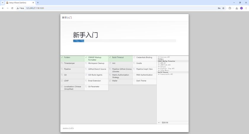Minimize the browser window

[234, 3]
